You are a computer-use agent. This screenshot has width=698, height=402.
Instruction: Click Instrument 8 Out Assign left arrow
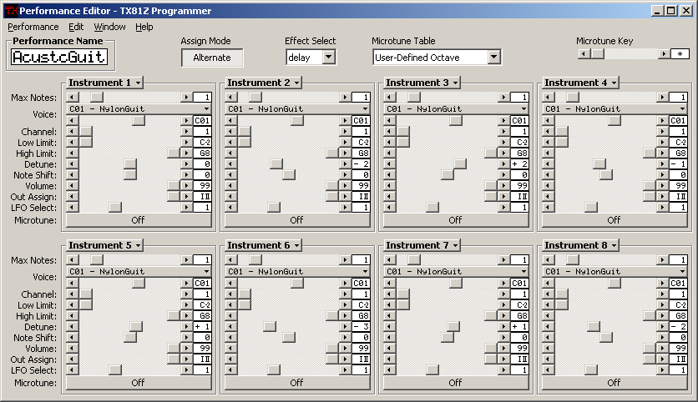click(x=548, y=359)
